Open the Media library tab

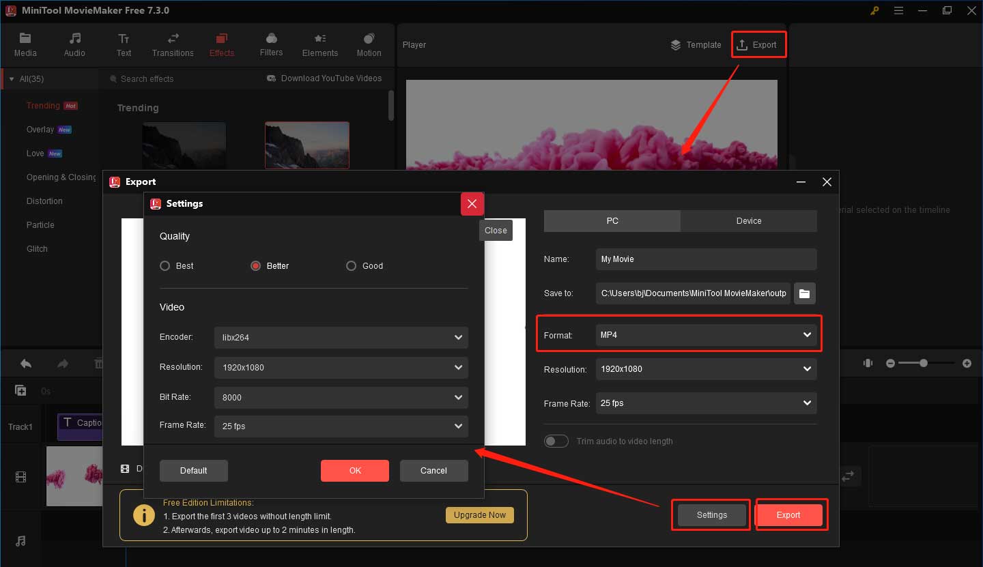click(x=25, y=44)
